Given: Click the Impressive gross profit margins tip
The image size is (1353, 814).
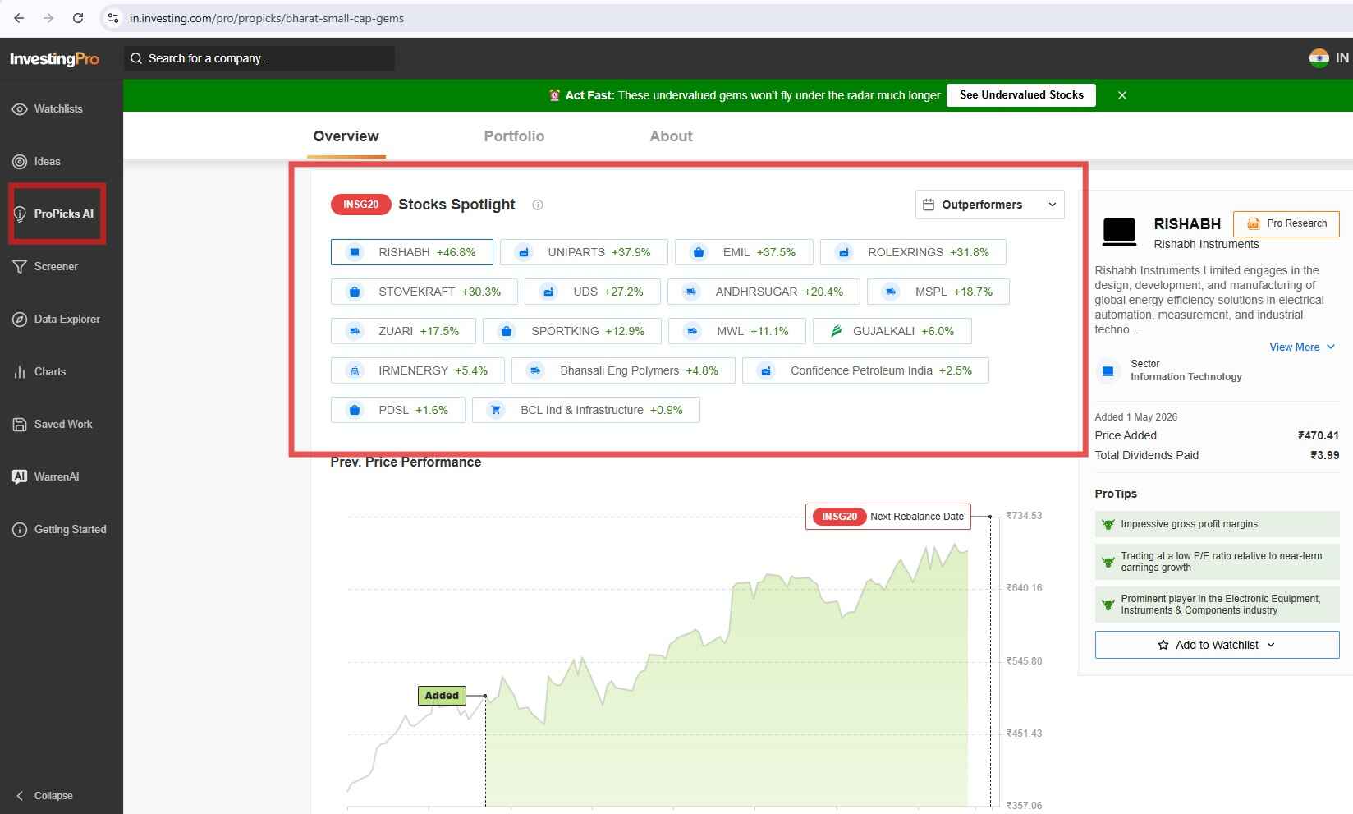Looking at the screenshot, I should pyautogui.click(x=1217, y=524).
